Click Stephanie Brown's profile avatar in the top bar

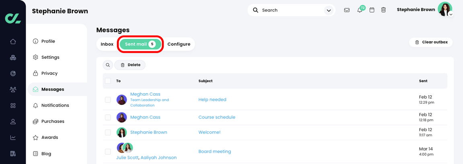tap(445, 9)
